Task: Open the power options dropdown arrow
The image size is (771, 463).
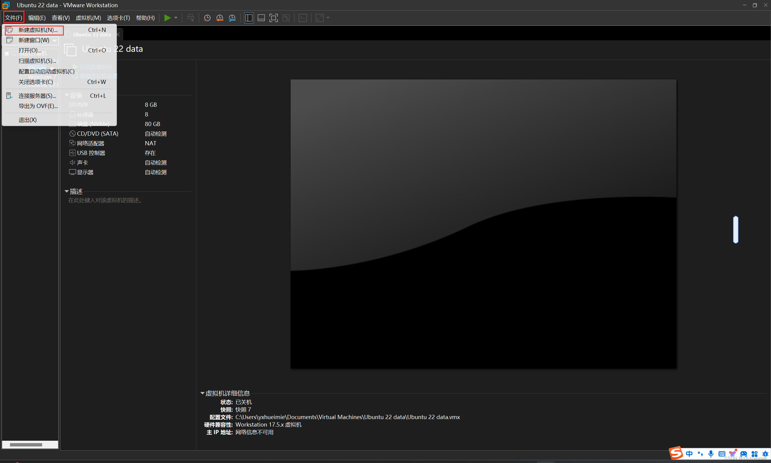Action: pos(176,18)
